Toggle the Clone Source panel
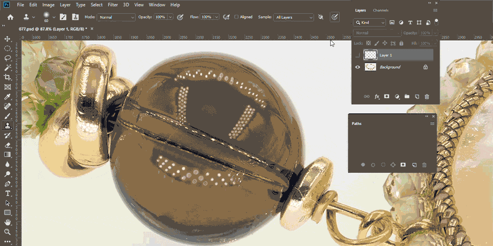This screenshot has height=246, width=493. [x=75, y=17]
